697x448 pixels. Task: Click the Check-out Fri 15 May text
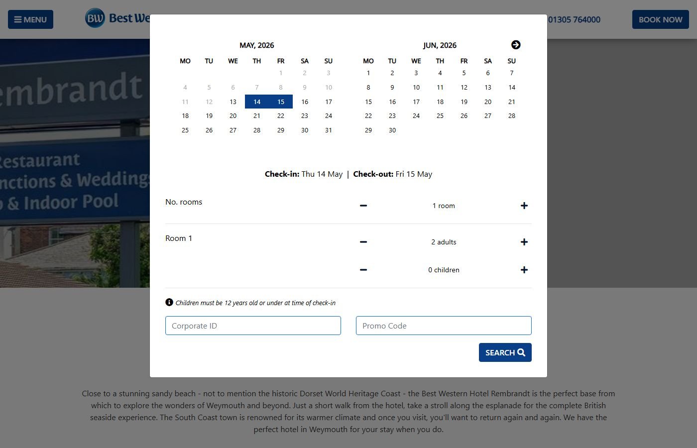point(393,174)
